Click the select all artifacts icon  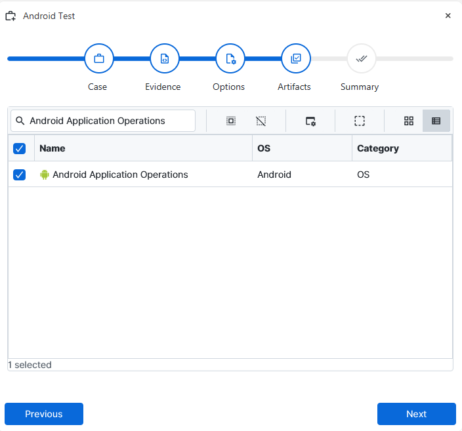pos(231,121)
